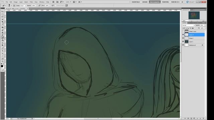Switch to Essentials workspace
Screen dimensions: 214x120
click(136, 2)
